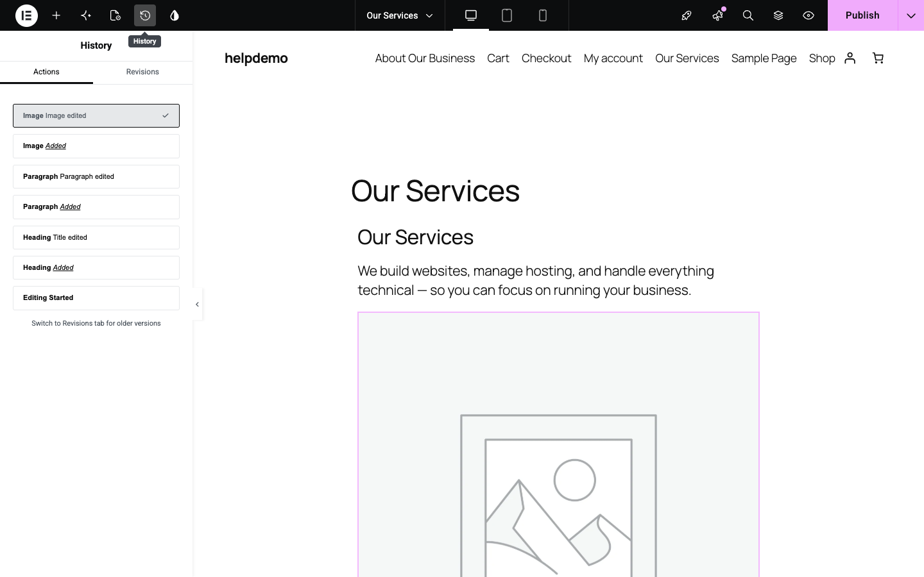
Task: Open the Finder search icon
Action: [748, 15]
